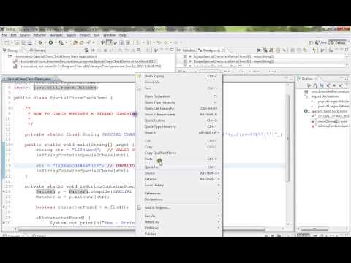351x263 pixels.
Task: Open the Navigate menu in menu bar
Action: (x=56, y=35)
